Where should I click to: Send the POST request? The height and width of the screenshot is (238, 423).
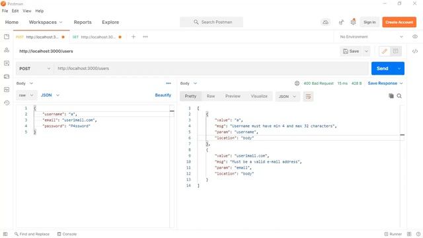(383, 69)
